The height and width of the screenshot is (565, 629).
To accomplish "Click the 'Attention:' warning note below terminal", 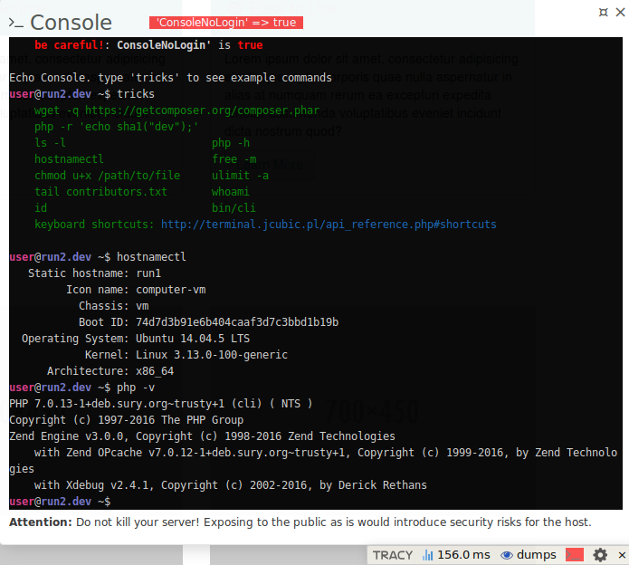I will (x=300, y=522).
